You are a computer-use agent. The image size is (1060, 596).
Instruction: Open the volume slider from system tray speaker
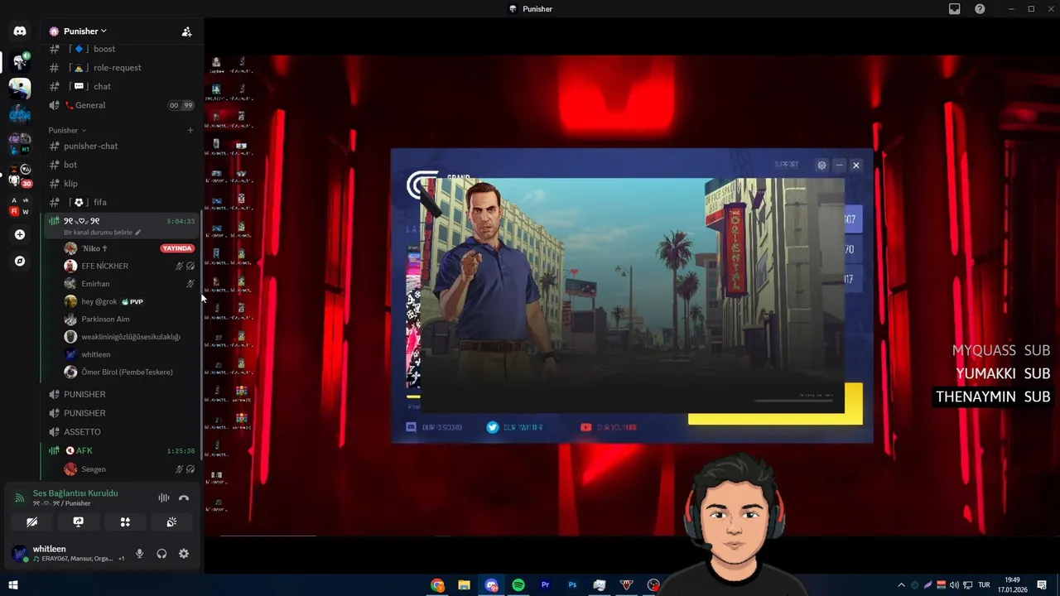(x=954, y=585)
